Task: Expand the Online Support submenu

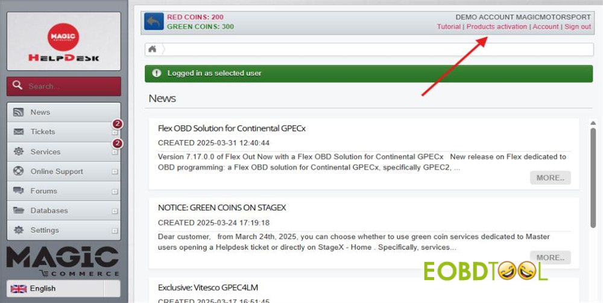Action: point(115,171)
